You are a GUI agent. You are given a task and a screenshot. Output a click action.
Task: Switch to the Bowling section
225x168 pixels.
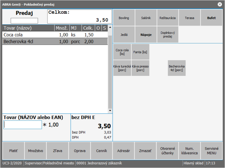click(x=123, y=18)
